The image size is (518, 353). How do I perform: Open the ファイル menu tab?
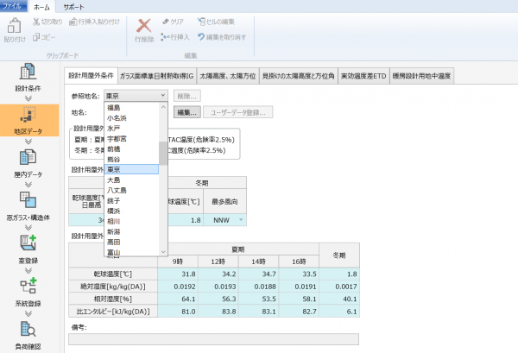(x=13, y=6)
